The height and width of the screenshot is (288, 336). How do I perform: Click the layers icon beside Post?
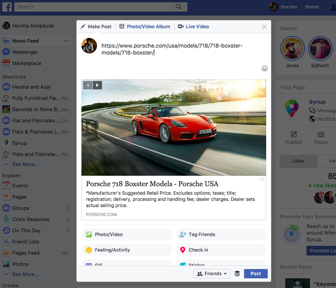click(x=237, y=273)
